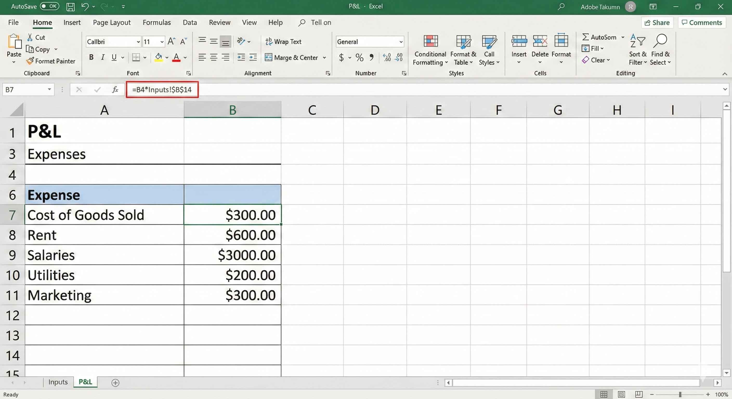
Task: Switch to the Inputs sheet tab
Action: pyautogui.click(x=58, y=382)
